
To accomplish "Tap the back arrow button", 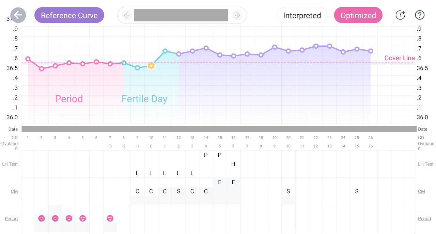I will pyautogui.click(x=18, y=15).
